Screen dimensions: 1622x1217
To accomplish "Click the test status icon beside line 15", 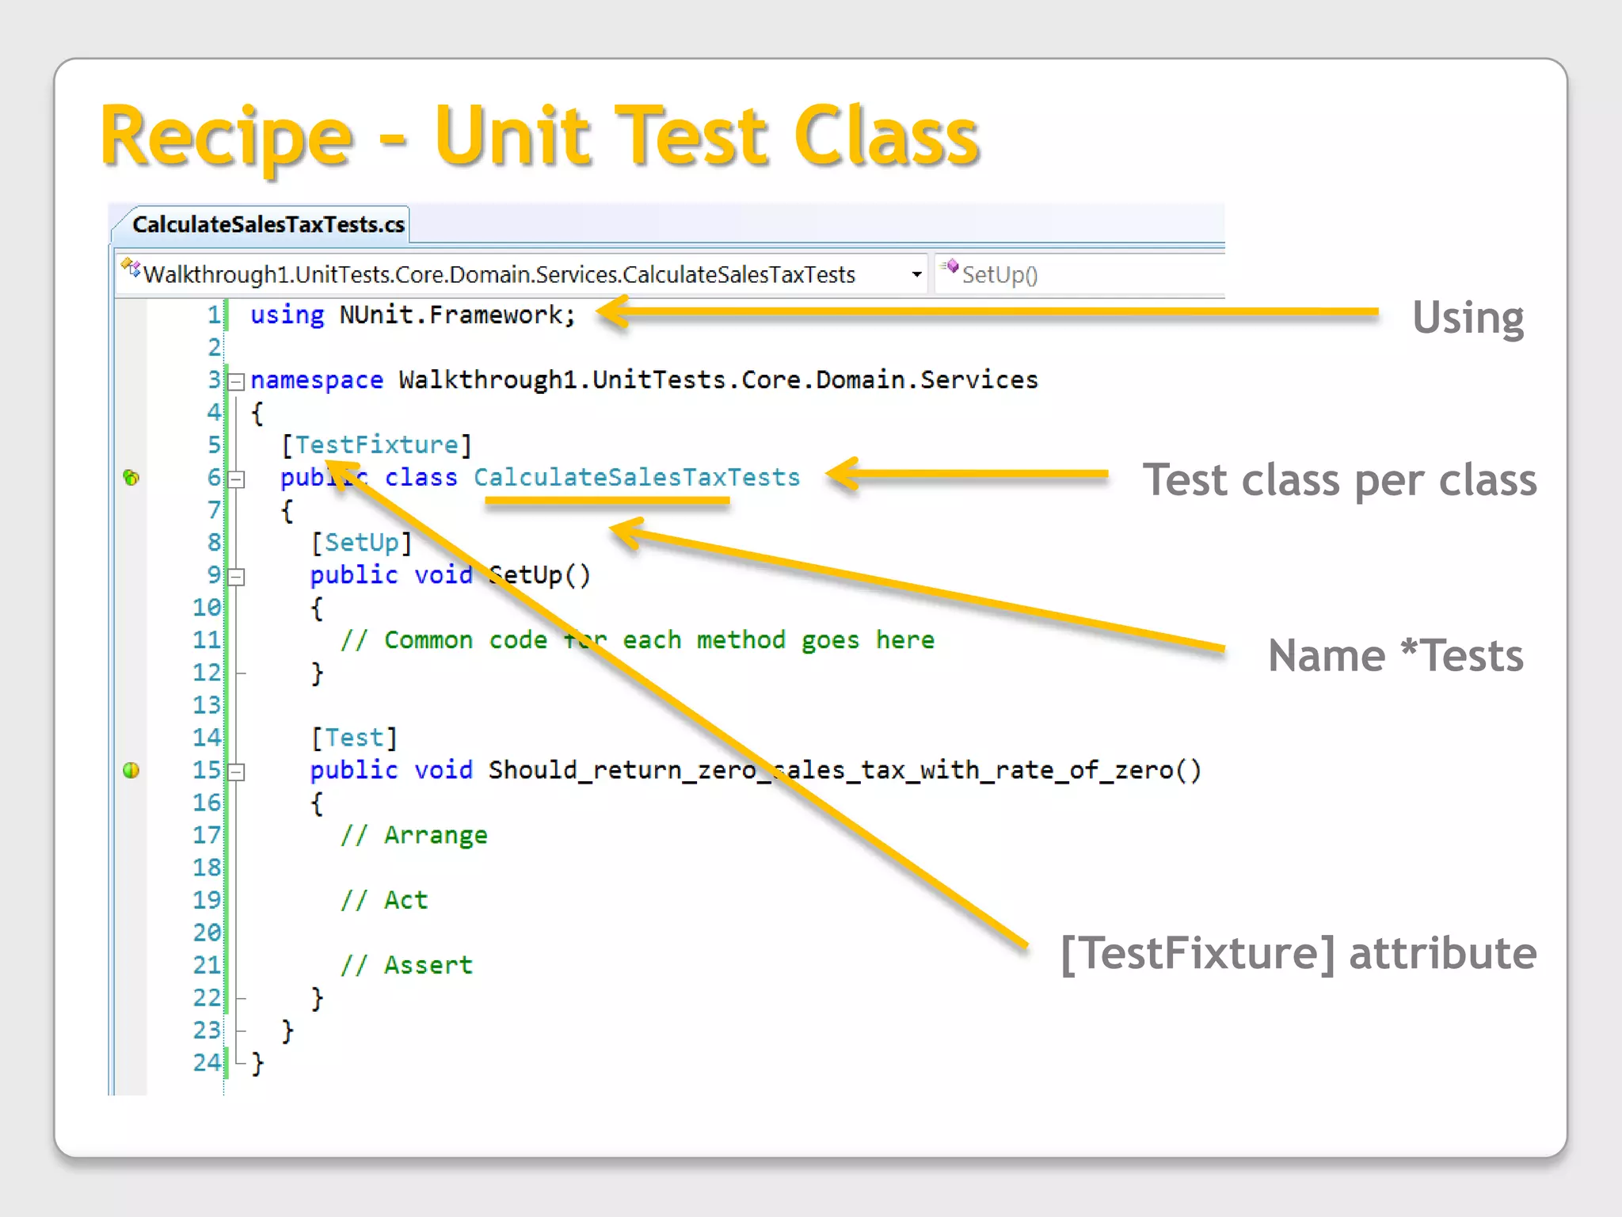I will [131, 770].
